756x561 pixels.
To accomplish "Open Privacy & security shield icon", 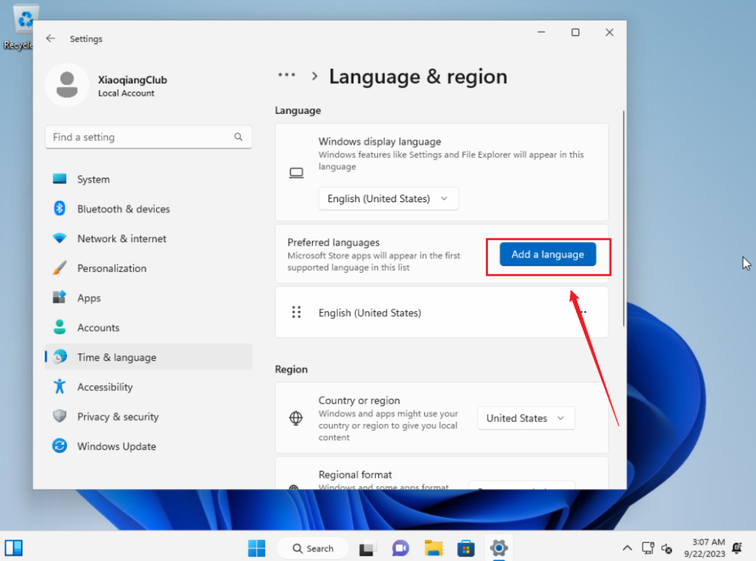I will click(x=59, y=416).
